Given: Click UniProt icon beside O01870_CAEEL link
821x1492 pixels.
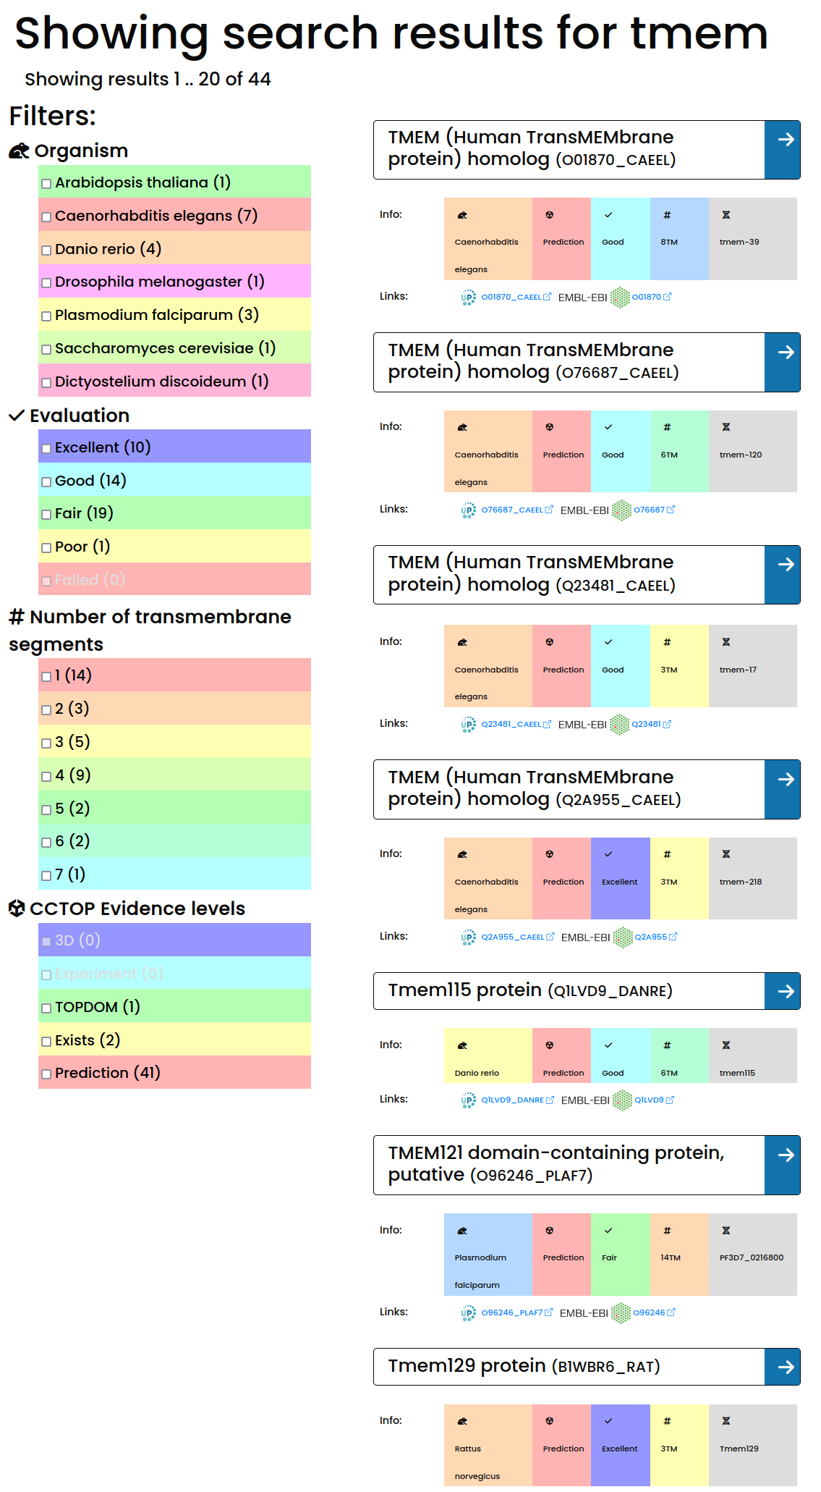Looking at the screenshot, I should [x=468, y=298].
